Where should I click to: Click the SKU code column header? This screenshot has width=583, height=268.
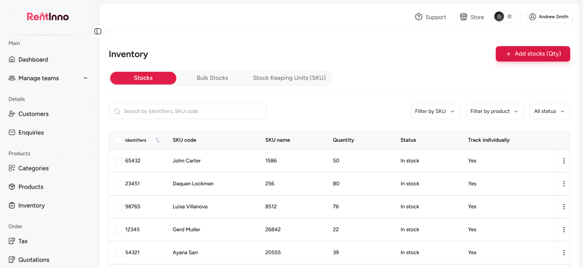coord(184,140)
